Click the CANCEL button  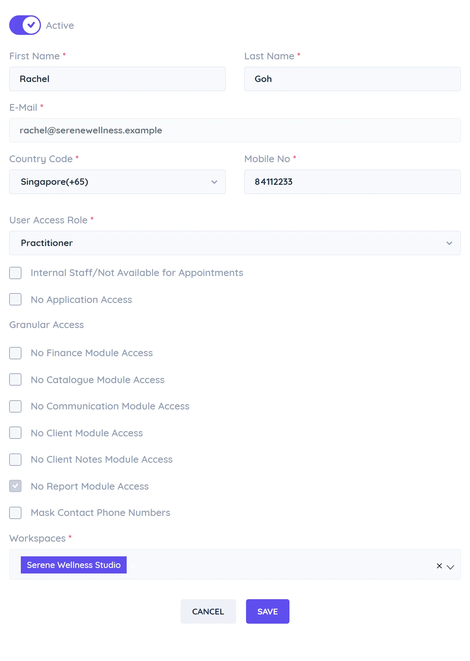tap(208, 611)
